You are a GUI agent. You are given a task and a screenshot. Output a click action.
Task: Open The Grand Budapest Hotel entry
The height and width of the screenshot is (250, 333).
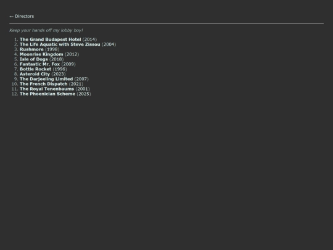(51, 40)
